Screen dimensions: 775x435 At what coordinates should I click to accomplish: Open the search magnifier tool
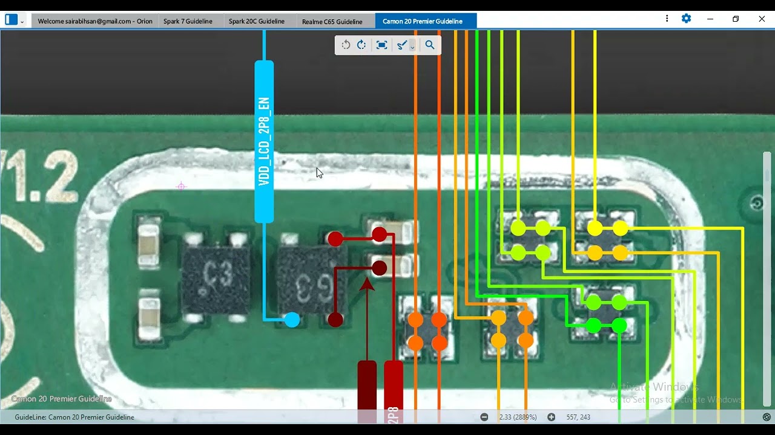coord(430,45)
